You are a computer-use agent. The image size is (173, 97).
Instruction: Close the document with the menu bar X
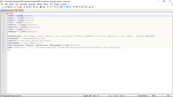(x=172, y=4)
